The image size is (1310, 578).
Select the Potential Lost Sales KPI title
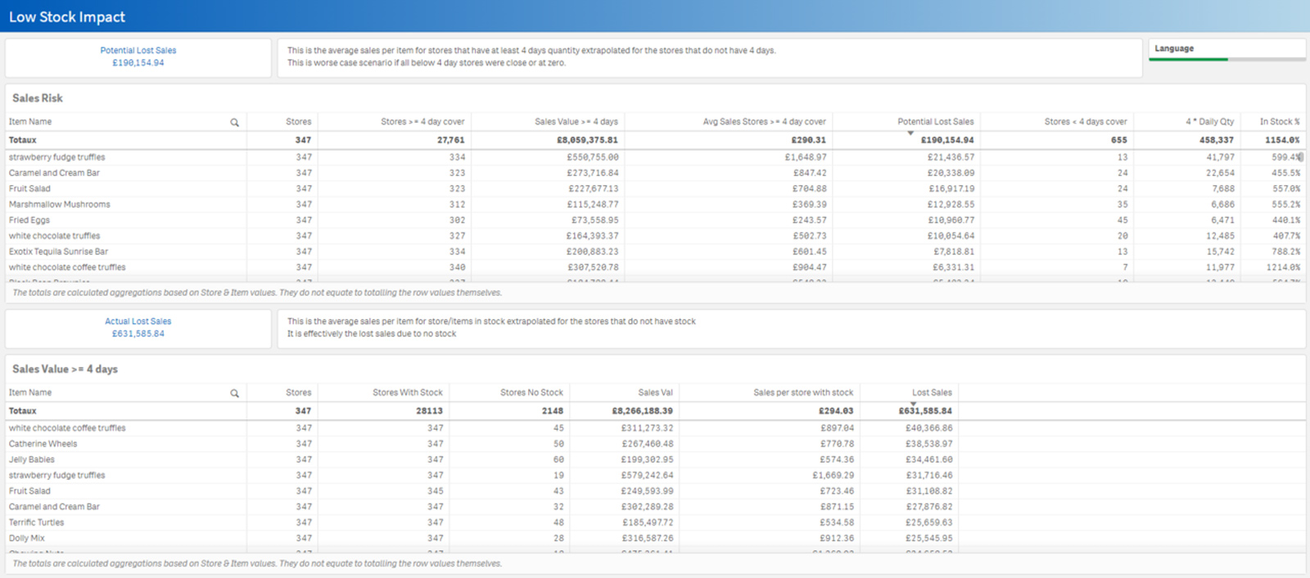[x=138, y=51]
